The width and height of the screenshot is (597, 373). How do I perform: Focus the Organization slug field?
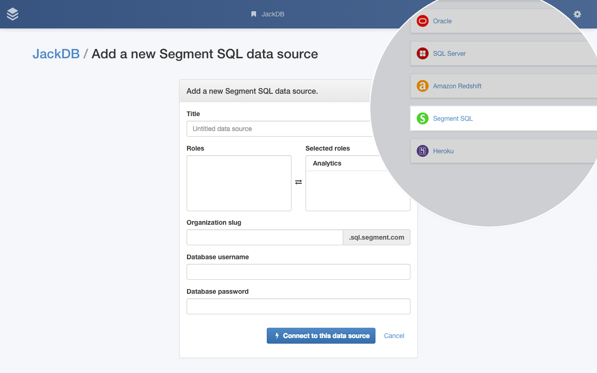tap(265, 237)
